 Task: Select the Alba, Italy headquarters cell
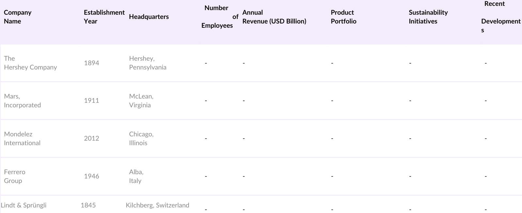click(136, 176)
